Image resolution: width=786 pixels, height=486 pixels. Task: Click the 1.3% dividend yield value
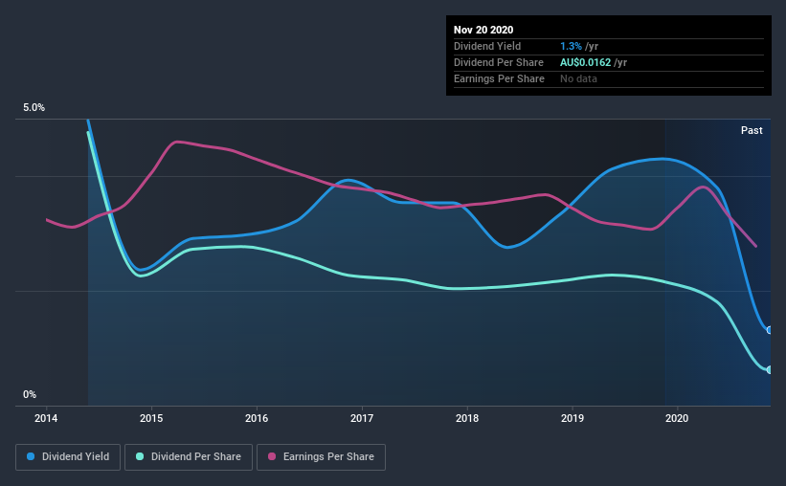click(571, 46)
